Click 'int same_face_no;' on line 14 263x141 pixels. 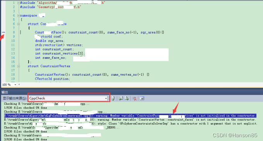(51, 58)
